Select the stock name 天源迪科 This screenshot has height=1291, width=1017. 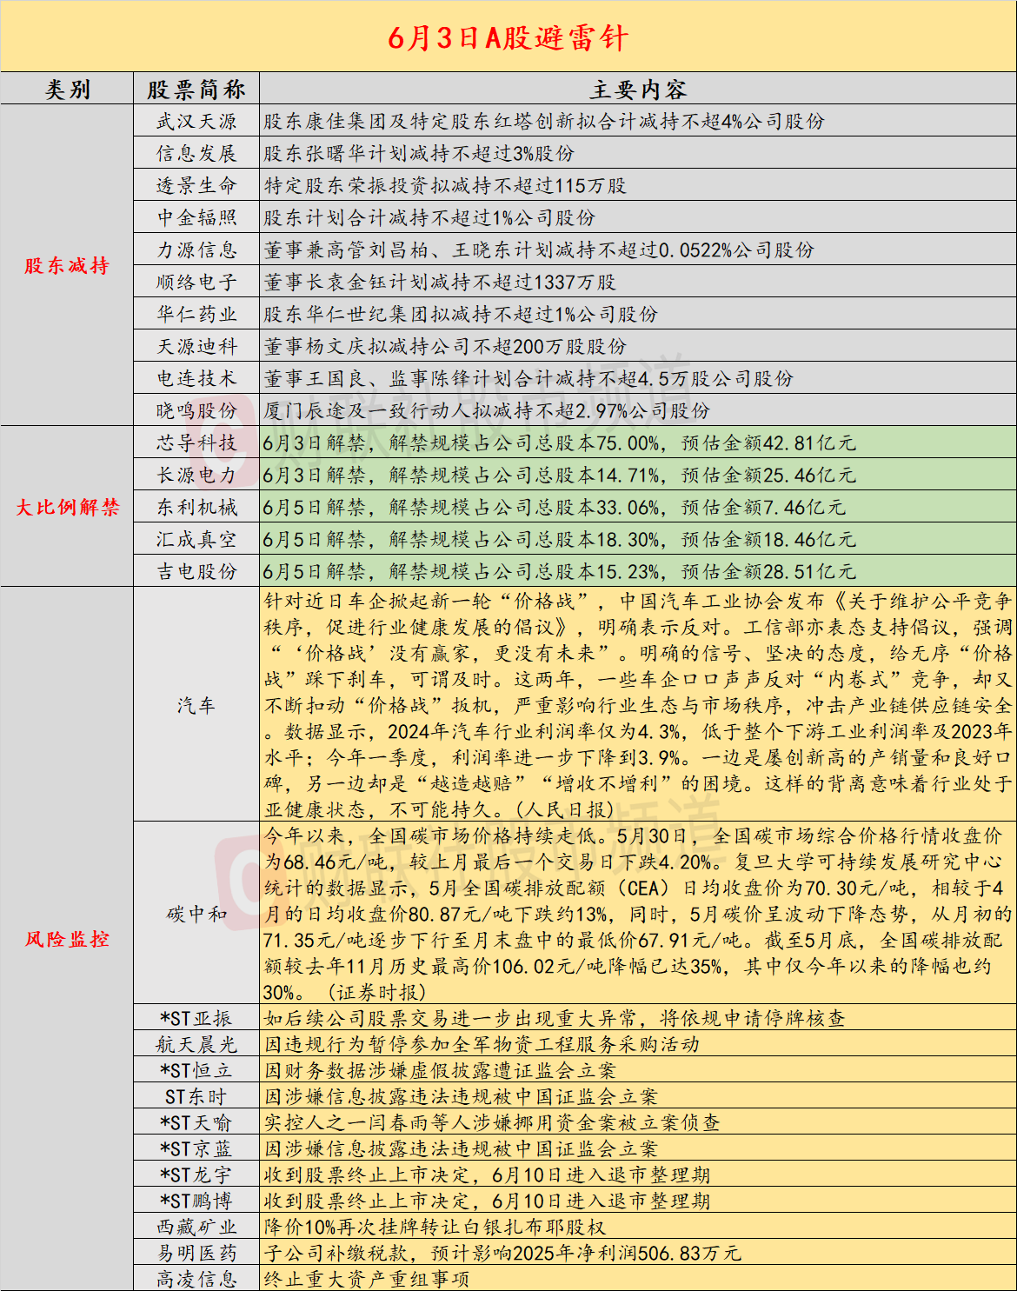196,347
